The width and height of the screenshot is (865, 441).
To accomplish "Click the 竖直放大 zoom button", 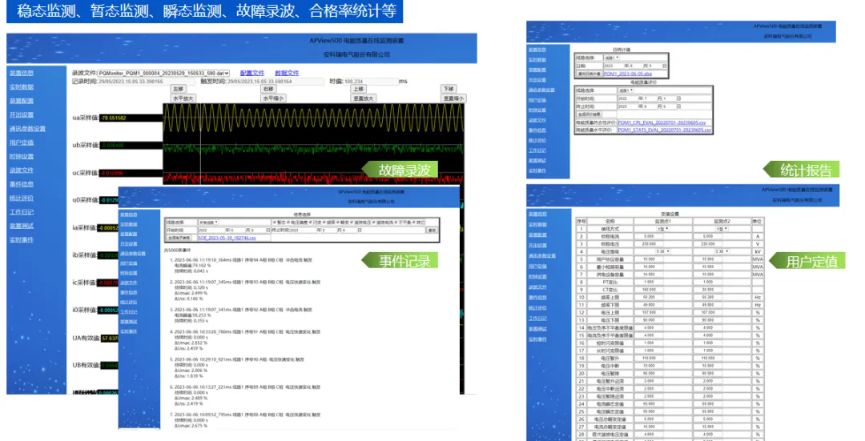I will click(364, 98).
